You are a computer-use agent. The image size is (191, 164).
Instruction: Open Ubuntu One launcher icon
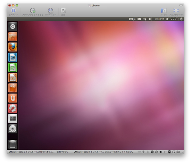13,98
